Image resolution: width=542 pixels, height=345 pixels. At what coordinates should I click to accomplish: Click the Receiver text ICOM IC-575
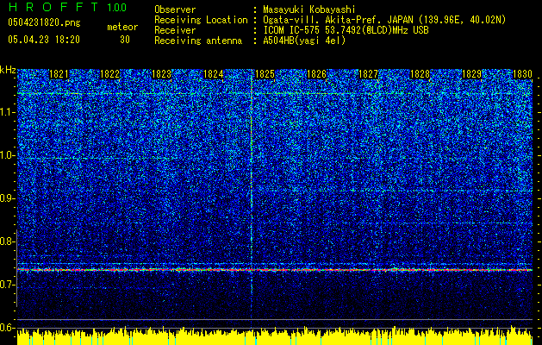[x=294, y=30]
